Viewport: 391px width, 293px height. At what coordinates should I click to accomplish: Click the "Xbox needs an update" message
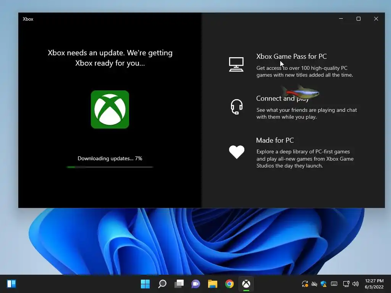click(x=110, y=58)
